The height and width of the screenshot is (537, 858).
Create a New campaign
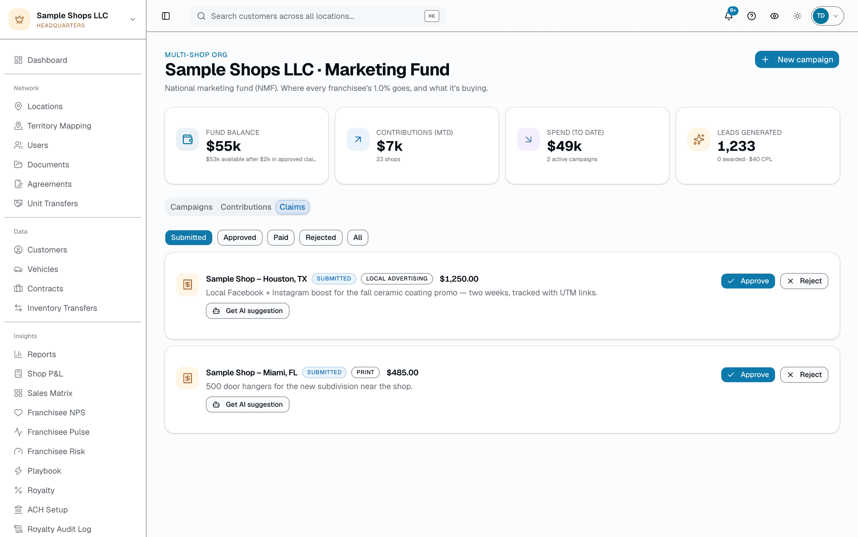[x=797, y=59]
